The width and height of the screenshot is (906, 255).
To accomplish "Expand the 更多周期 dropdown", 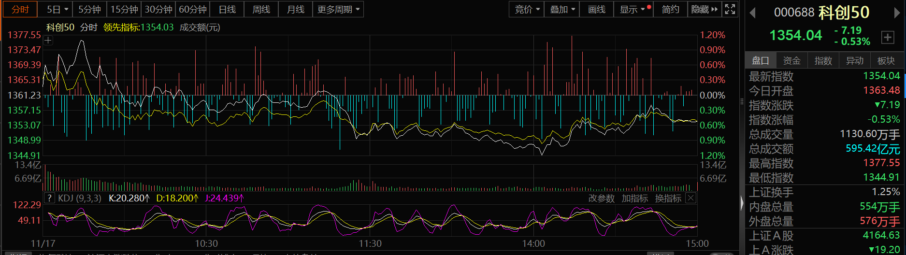I will point(338,9).
